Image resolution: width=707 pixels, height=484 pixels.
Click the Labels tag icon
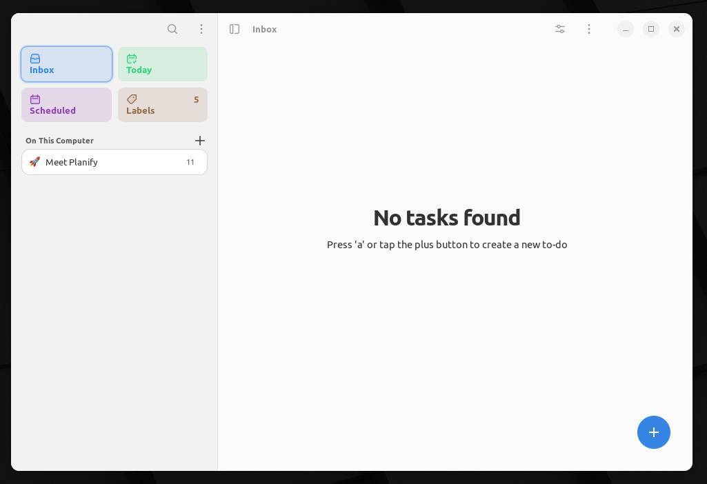tap(132, 99)
